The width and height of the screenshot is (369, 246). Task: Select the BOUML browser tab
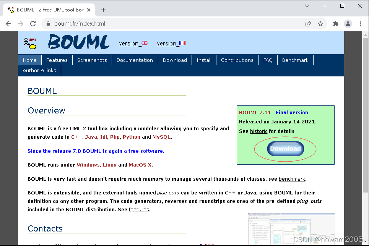point(49,10)
